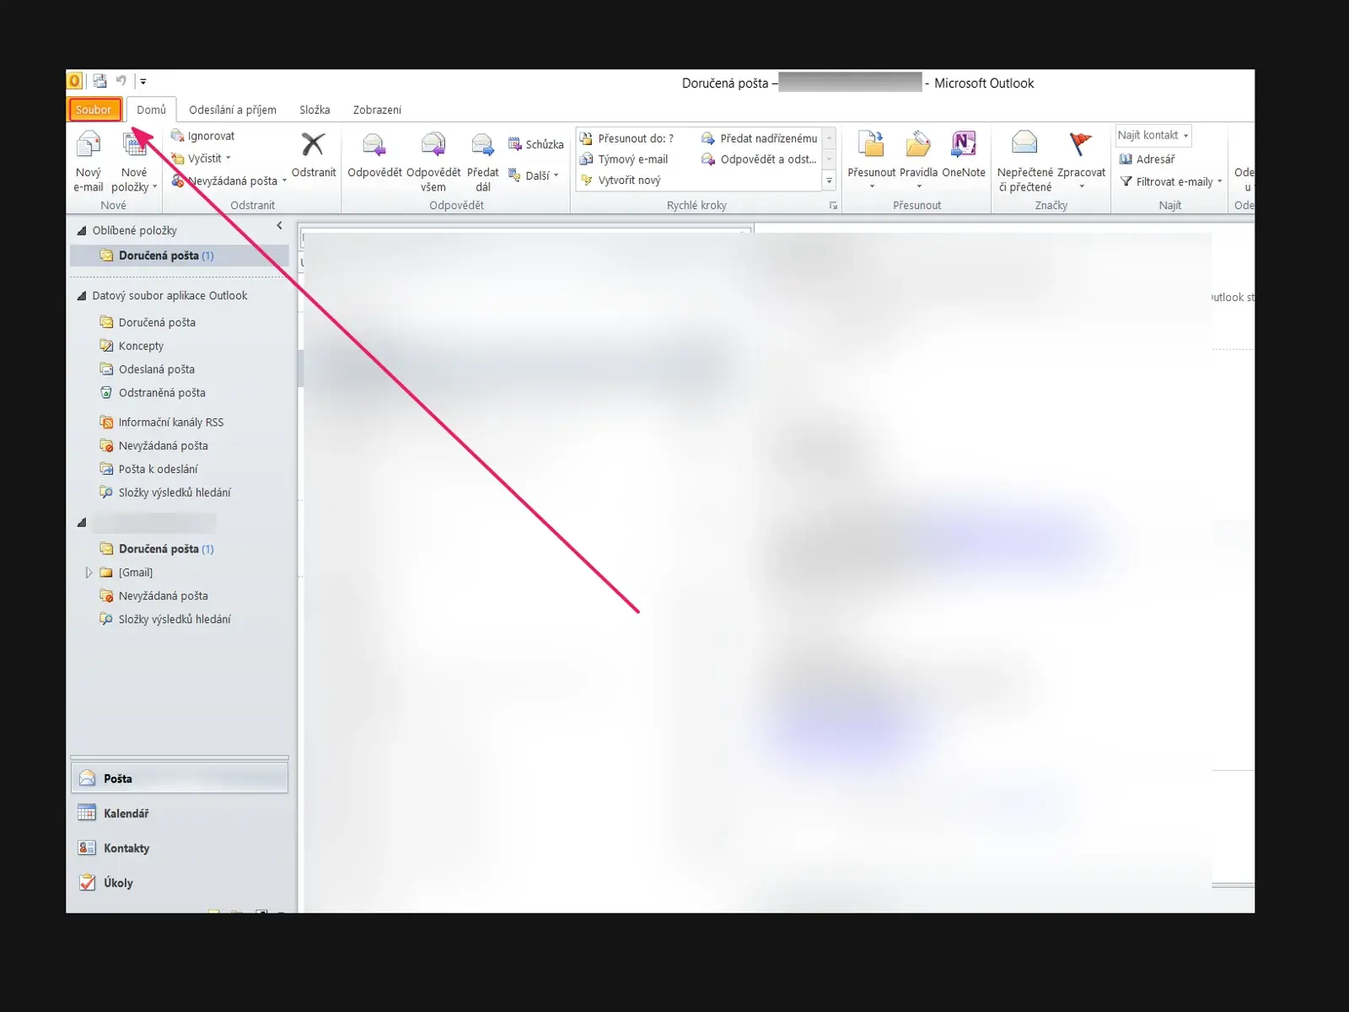Open the Adresář address book
The width and height of the screenshot is (1349, 1012).
[x=1147, y=159]
